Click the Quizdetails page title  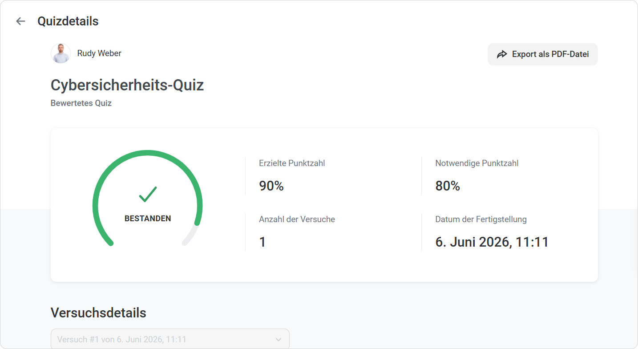tap(68, 21)
